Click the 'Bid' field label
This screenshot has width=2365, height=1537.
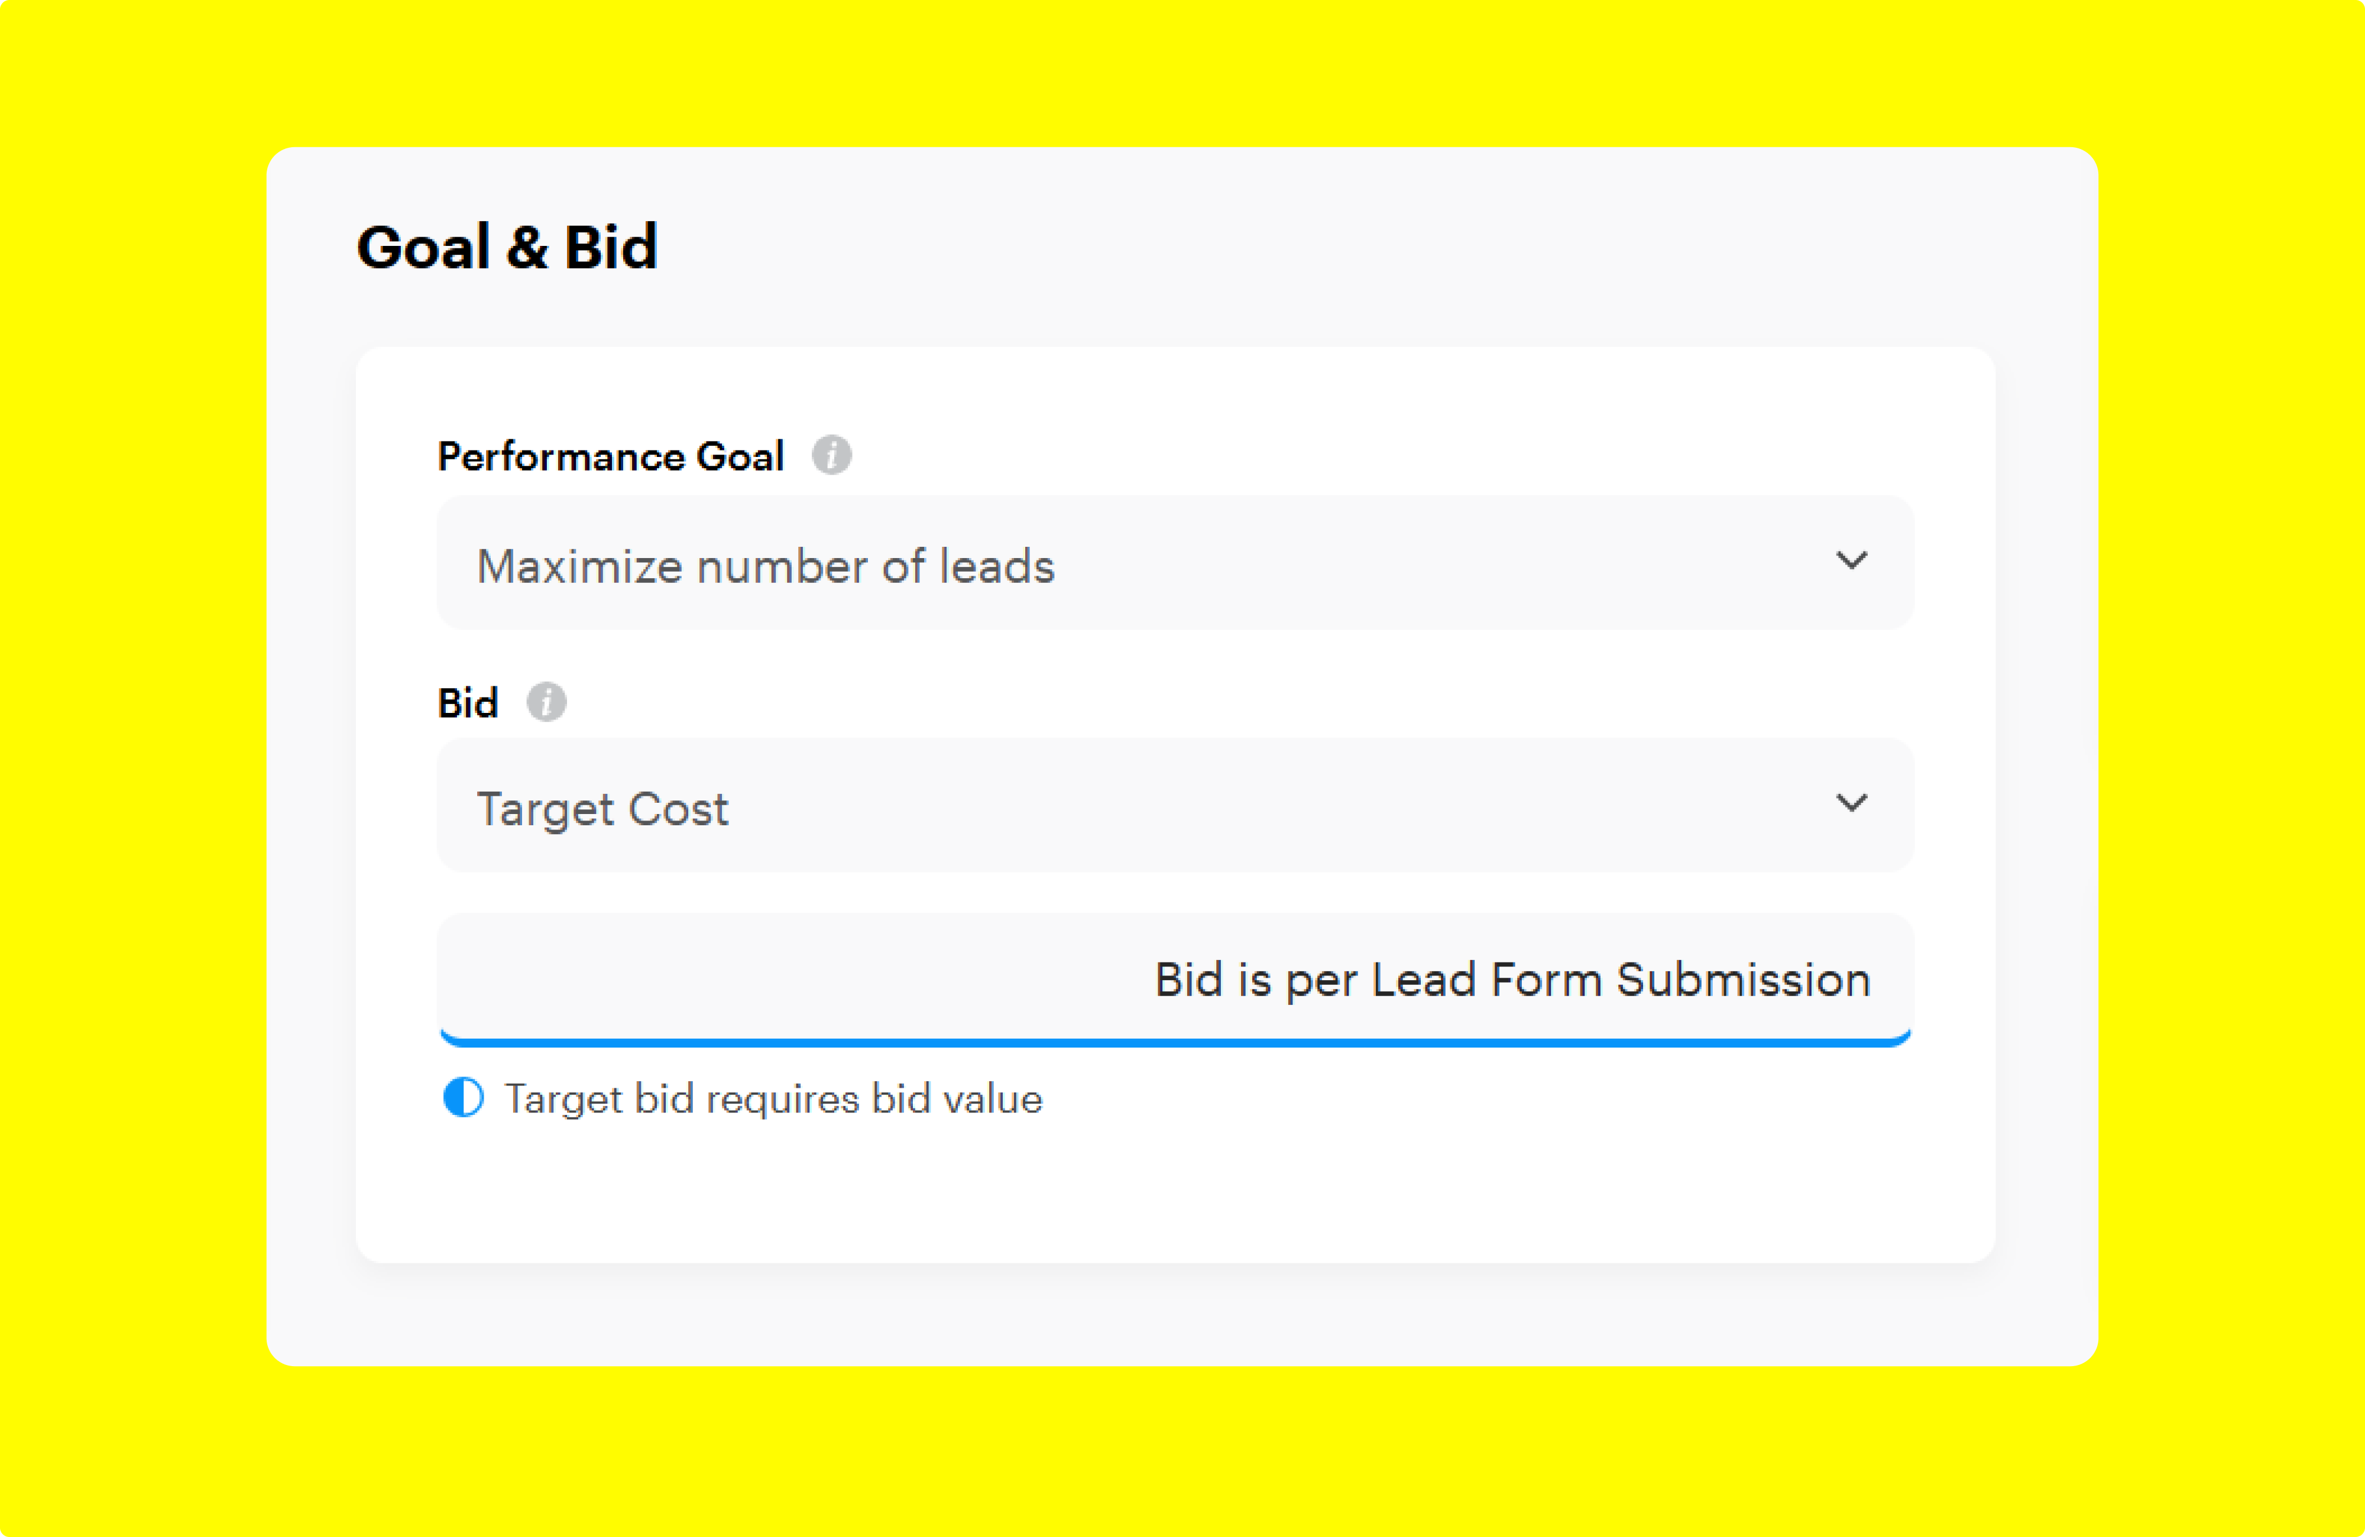click(x=467, y=703)
